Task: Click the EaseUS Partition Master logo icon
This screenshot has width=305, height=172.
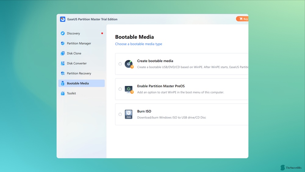Action: (63, 19)
